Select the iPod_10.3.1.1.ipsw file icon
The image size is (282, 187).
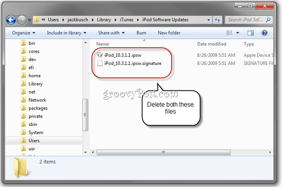tap(100, 55)
